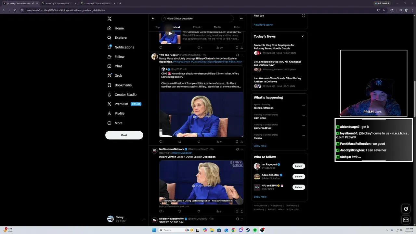416x234 pixels.
Task: Select the Near you radio option
Action: [x=304, y=16]
